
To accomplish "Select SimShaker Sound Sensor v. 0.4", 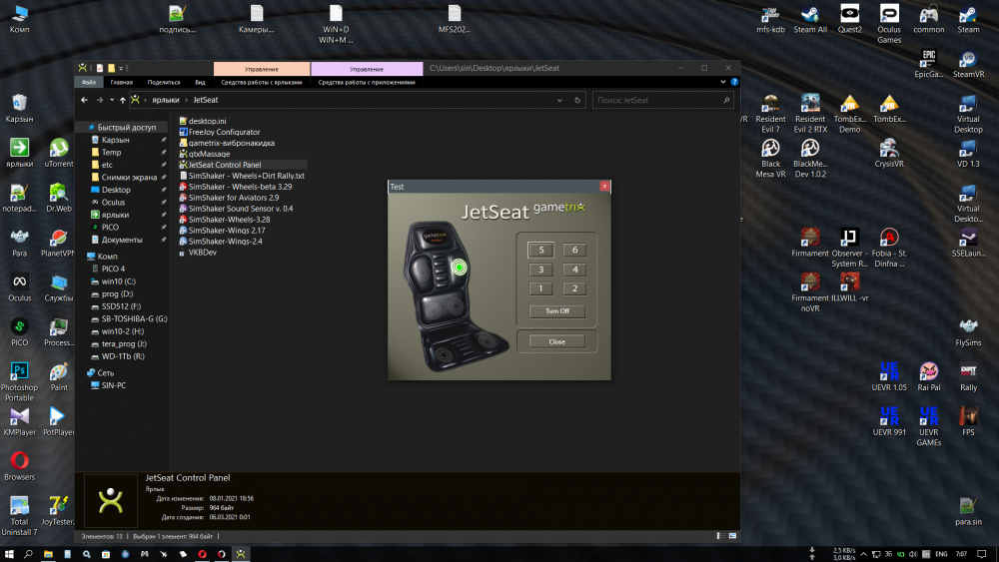I will (x=240, y=209).
